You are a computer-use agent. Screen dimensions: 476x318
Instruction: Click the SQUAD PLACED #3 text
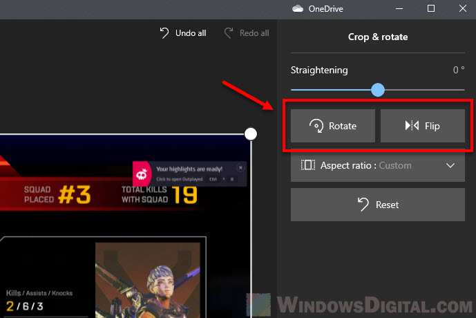point(57,194)
